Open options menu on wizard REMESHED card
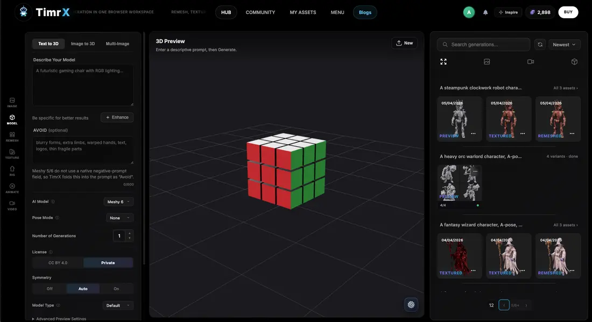The width and height of the screenshot is (592, 322). [x=572, y=271]
